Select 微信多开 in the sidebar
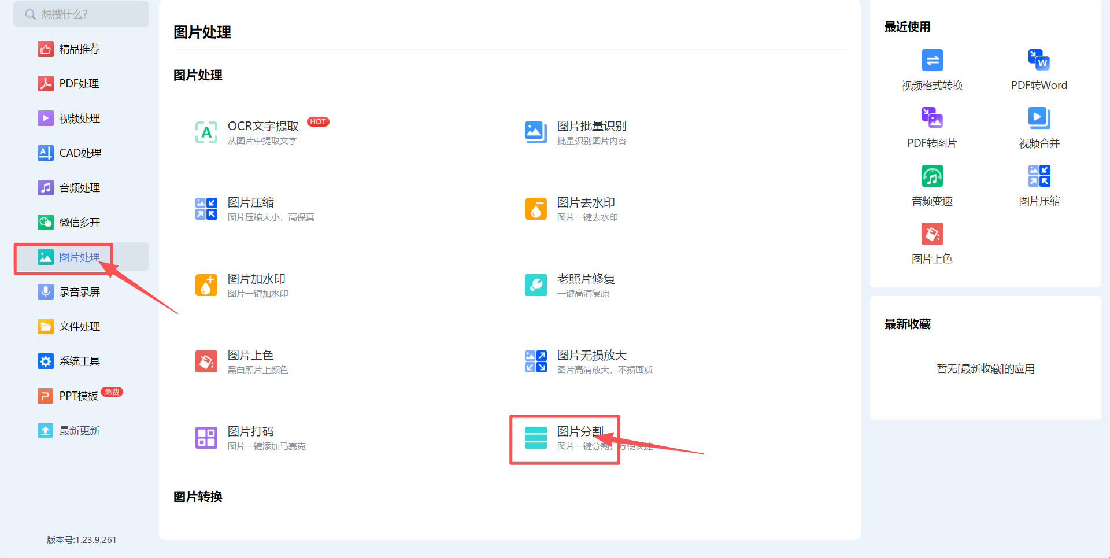The width and height of the screenshot is (1110, 558). (x=81, y=223)
